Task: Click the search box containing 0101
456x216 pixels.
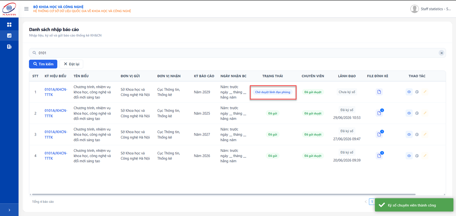Action: pos(237,53)
